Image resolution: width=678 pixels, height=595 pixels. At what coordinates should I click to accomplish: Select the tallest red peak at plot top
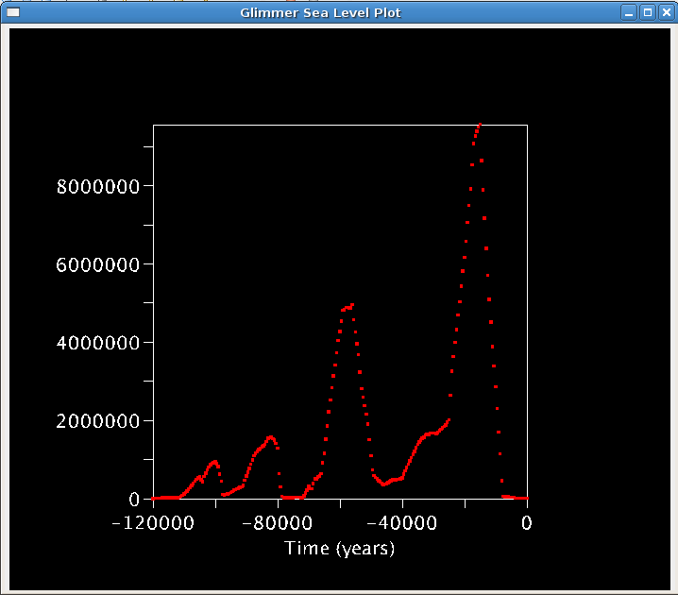tap(479, 126)
